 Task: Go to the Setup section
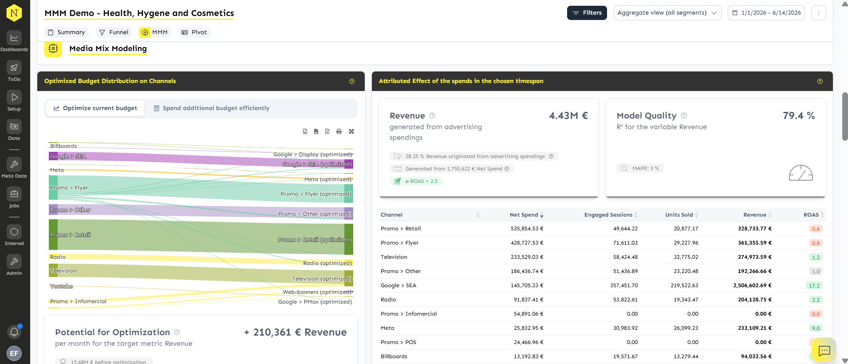point(14,101)
